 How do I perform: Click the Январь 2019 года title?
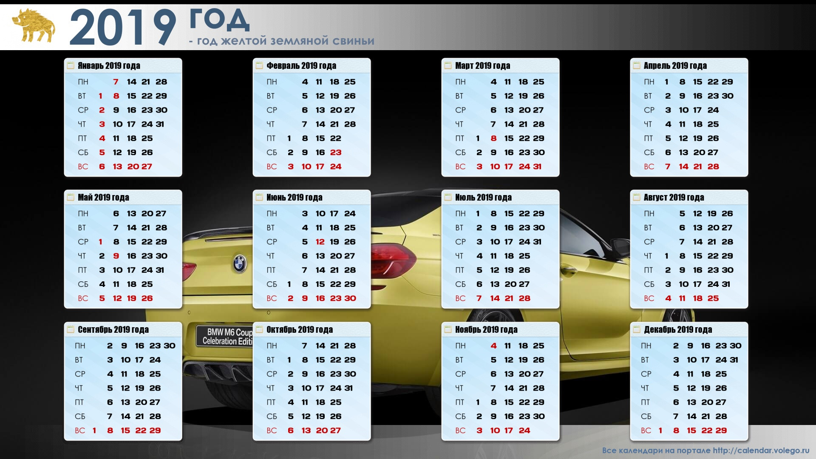tap(109, 65)
